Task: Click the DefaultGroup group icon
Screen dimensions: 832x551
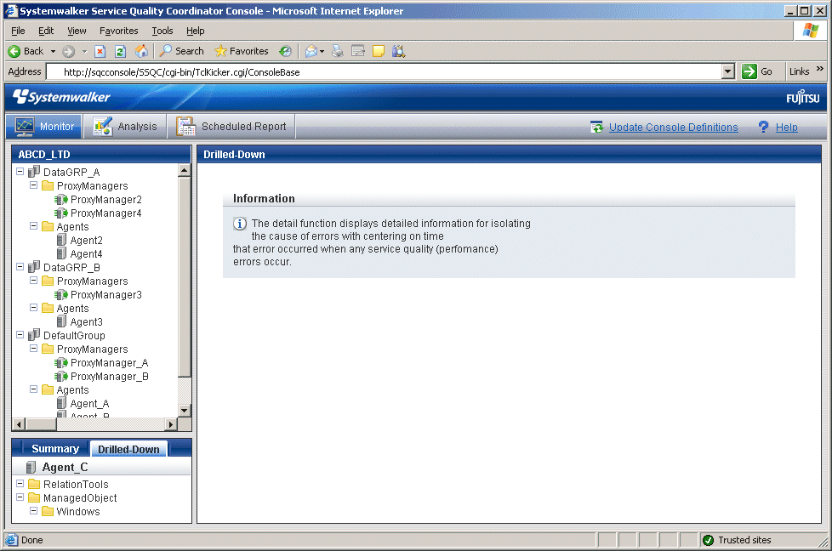Action: [x=34, y=335]
